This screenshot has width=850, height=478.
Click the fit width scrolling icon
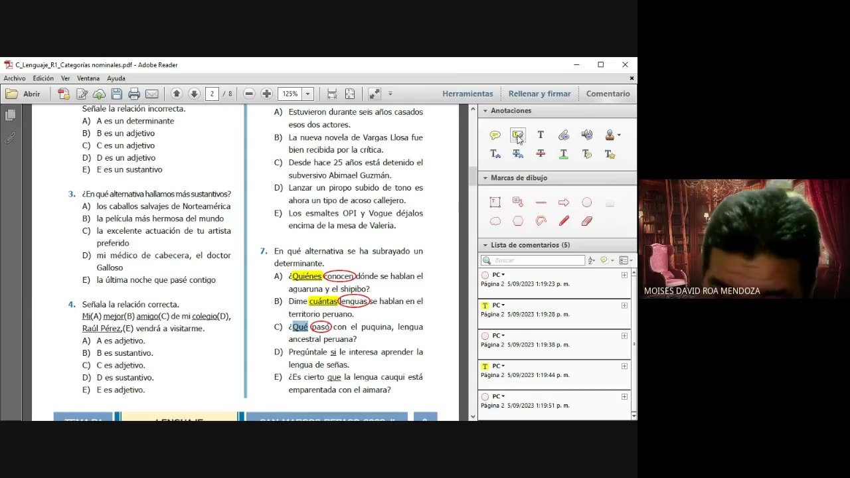tap(332, 94)
